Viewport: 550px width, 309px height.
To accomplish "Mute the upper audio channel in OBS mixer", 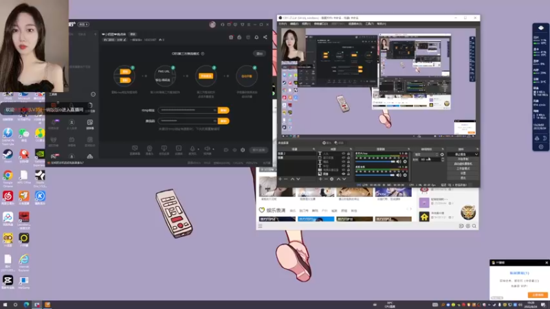I will pos(399,161).
